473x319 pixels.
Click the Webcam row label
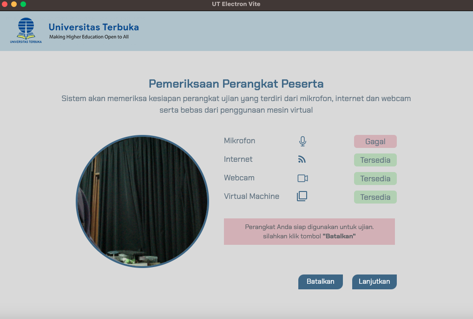(239, 178)
